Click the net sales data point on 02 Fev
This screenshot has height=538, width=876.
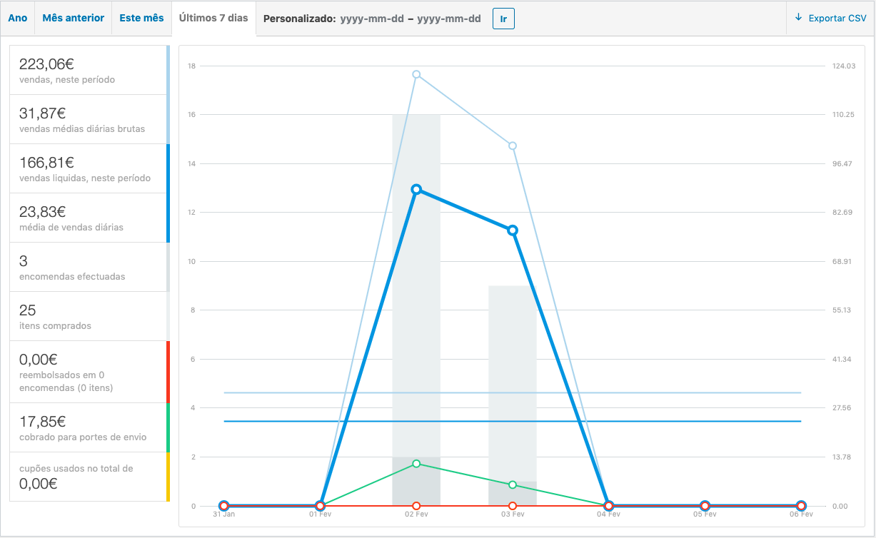pos(416,189)
